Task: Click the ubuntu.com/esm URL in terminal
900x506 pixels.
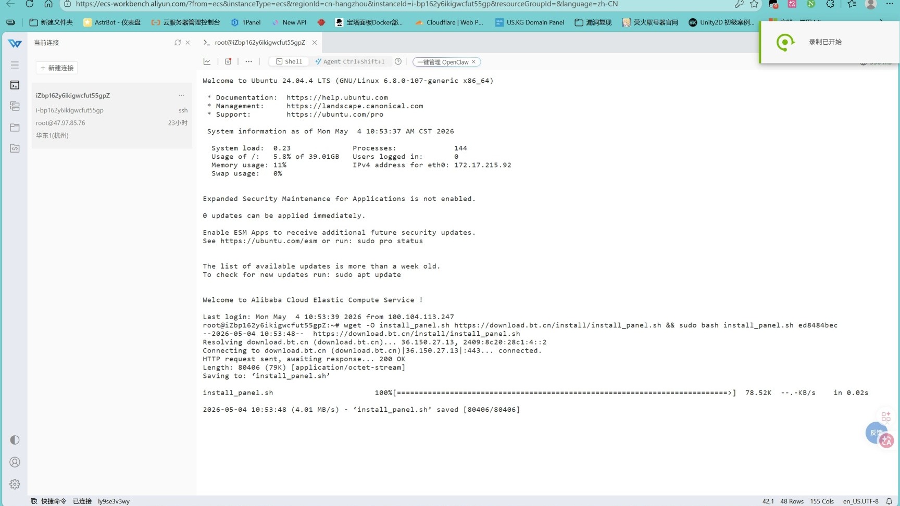Action: (269, 241)
